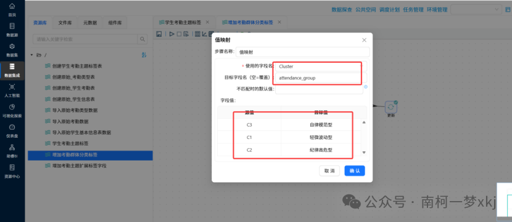
Task: Click the resource search input box
Action: point(85,39)
